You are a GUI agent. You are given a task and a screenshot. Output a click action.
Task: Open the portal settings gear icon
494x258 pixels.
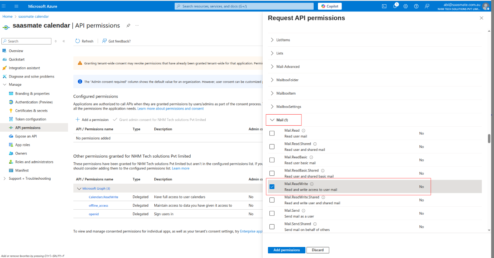[x=406, y=6]
